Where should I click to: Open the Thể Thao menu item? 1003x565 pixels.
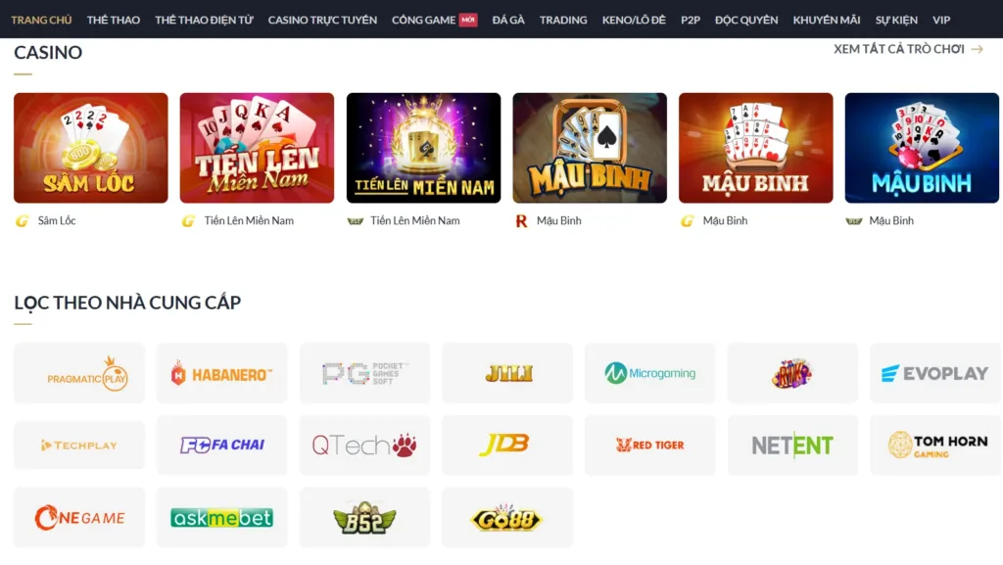pos(114,20)
